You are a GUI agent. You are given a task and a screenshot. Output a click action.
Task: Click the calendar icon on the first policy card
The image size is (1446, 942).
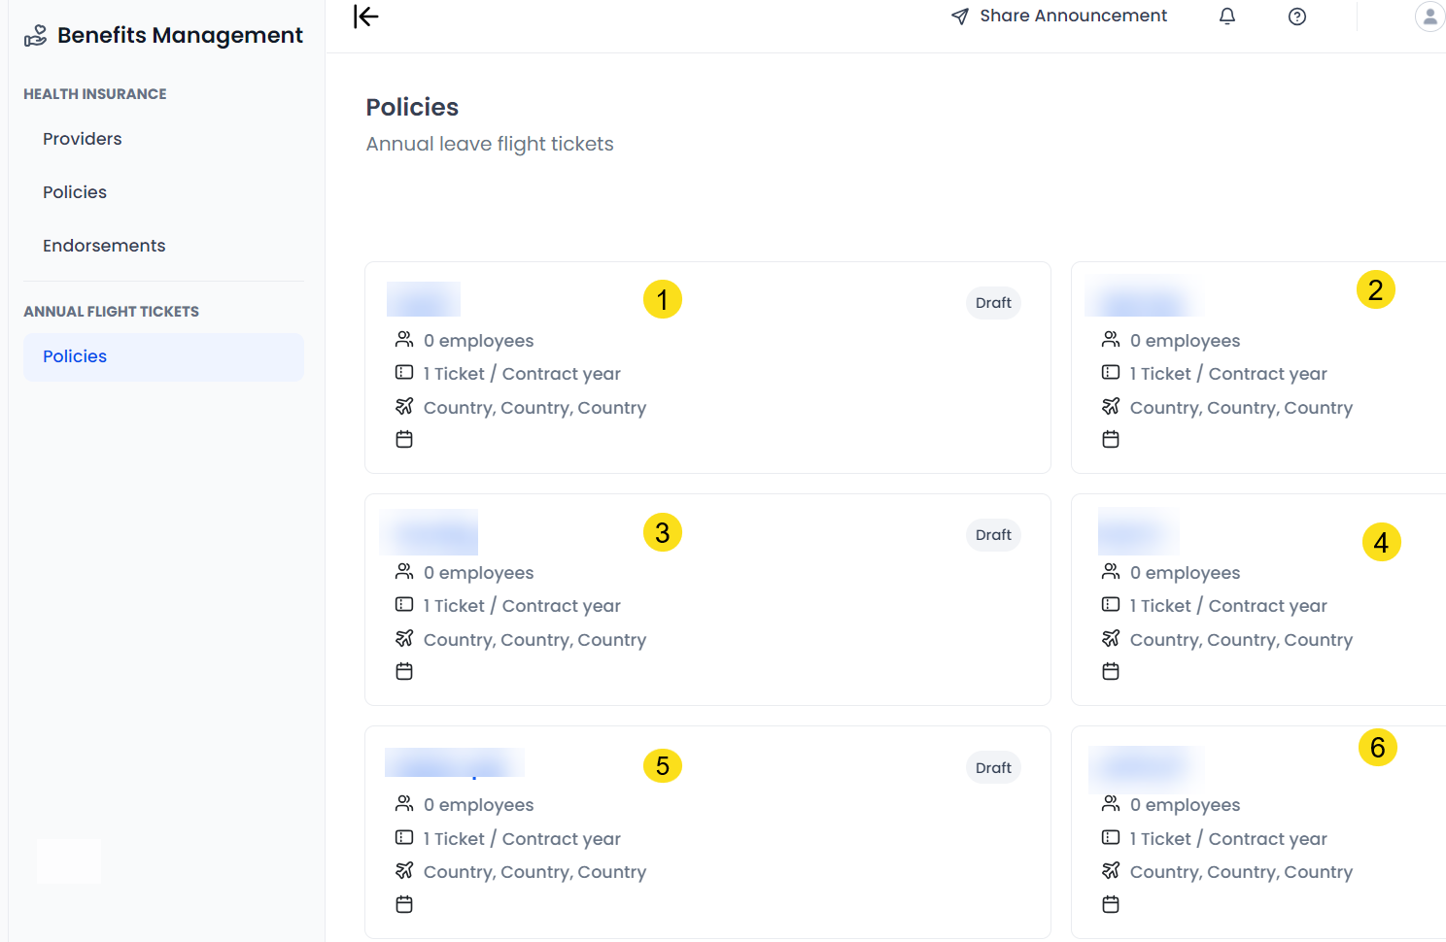404,439
